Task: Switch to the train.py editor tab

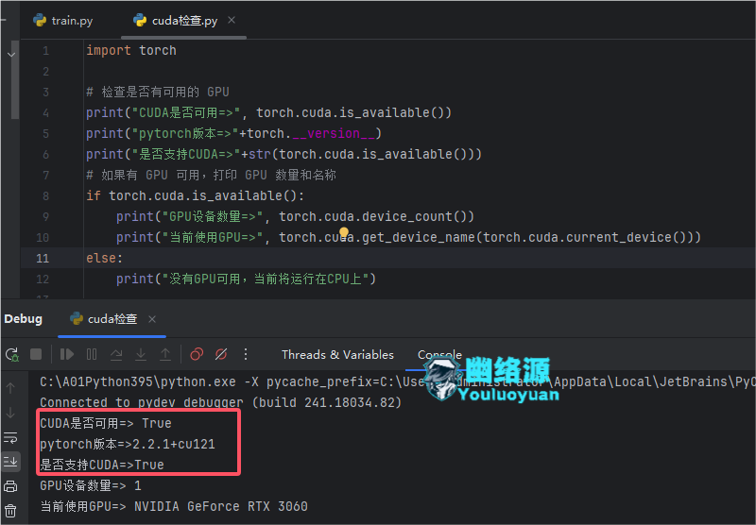Action: click(x=63, y=20)
